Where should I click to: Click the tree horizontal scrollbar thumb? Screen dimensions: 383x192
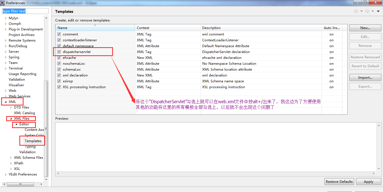pos(20,184)
